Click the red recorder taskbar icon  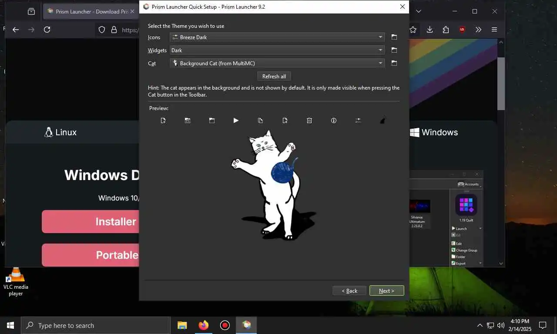(225, 325)
